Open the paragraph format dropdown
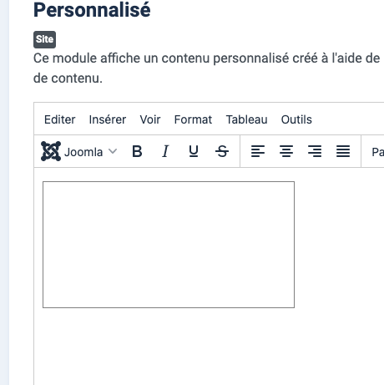This screenshot has width=384, height=385. tap(377, 152)
